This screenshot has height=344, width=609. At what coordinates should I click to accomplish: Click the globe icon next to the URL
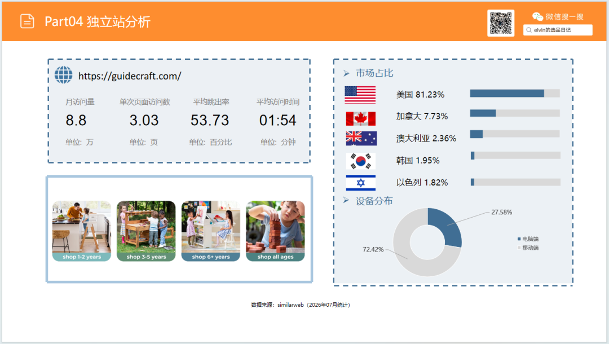pos(63,75)
